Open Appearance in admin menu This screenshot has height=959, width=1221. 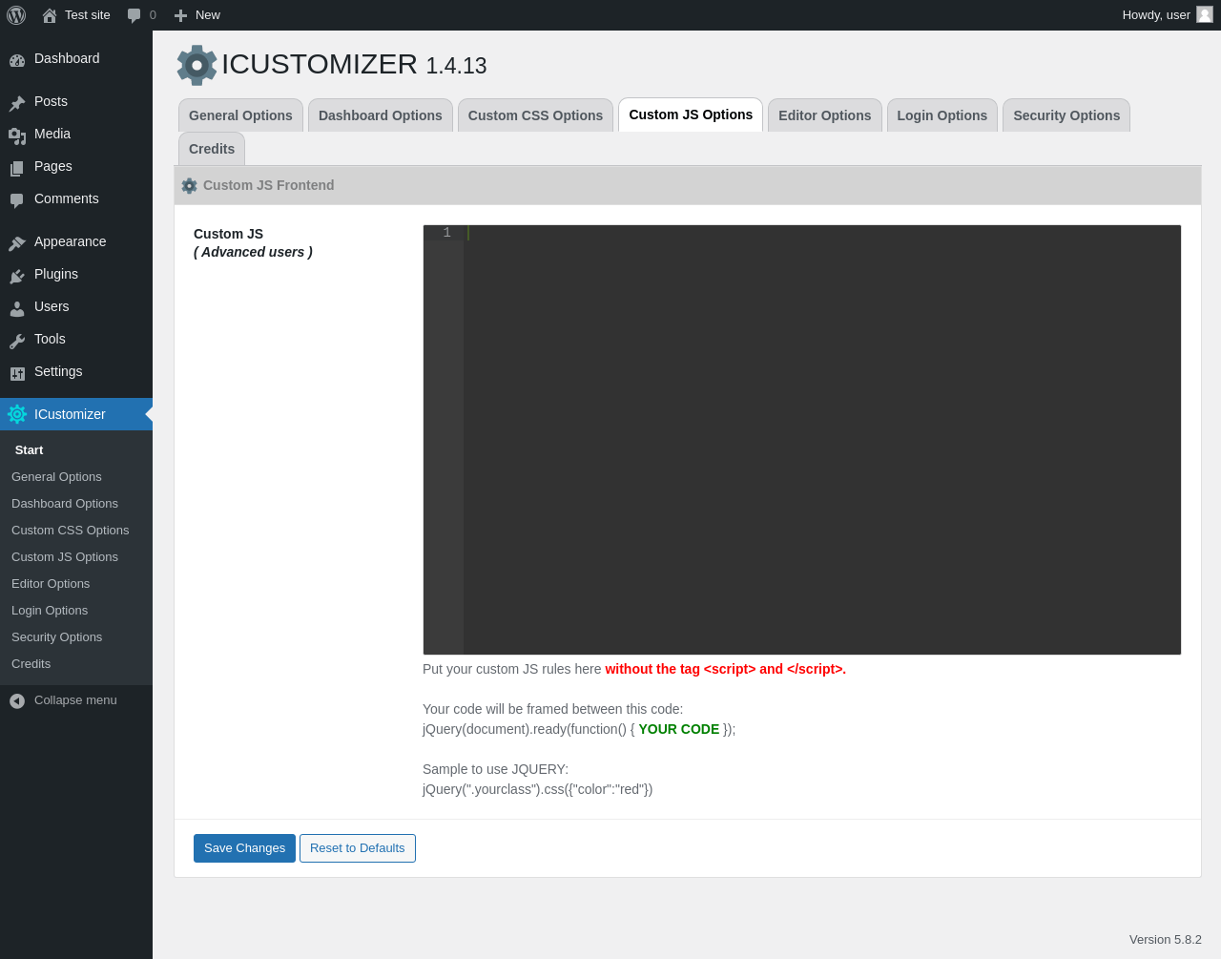[71, 242]
